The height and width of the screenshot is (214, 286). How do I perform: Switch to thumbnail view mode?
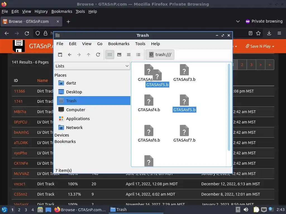[x=119, y=55]
